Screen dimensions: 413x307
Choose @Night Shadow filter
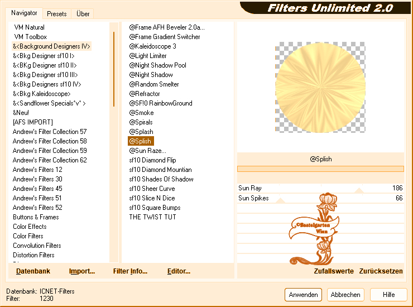point(151,75)
